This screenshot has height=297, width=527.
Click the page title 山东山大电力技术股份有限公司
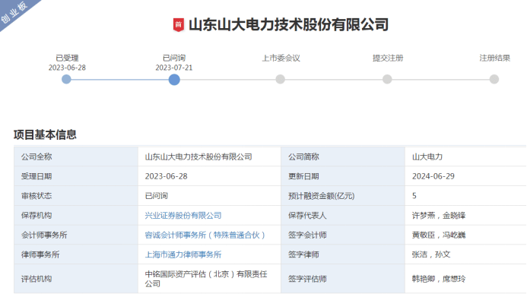(288, 25)
